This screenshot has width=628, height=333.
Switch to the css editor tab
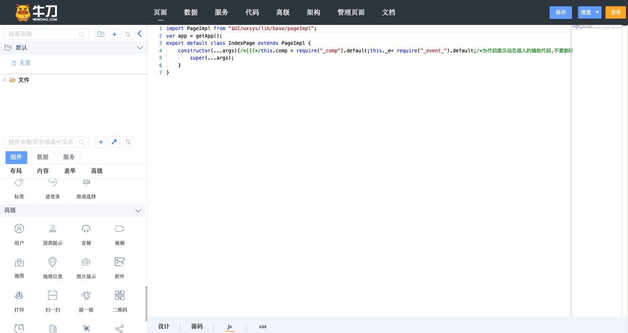click(263, 326)
